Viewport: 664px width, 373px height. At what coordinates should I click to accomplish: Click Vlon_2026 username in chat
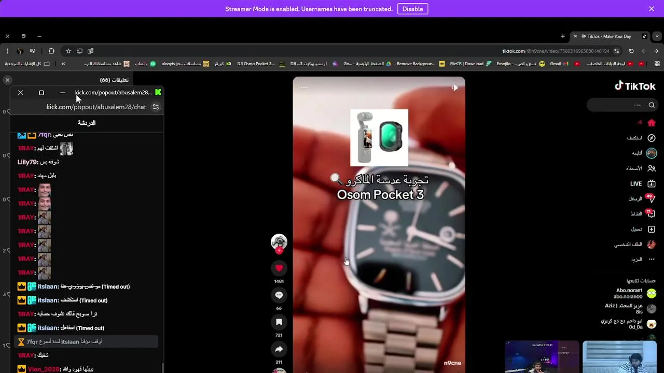(x=44, y=369)
